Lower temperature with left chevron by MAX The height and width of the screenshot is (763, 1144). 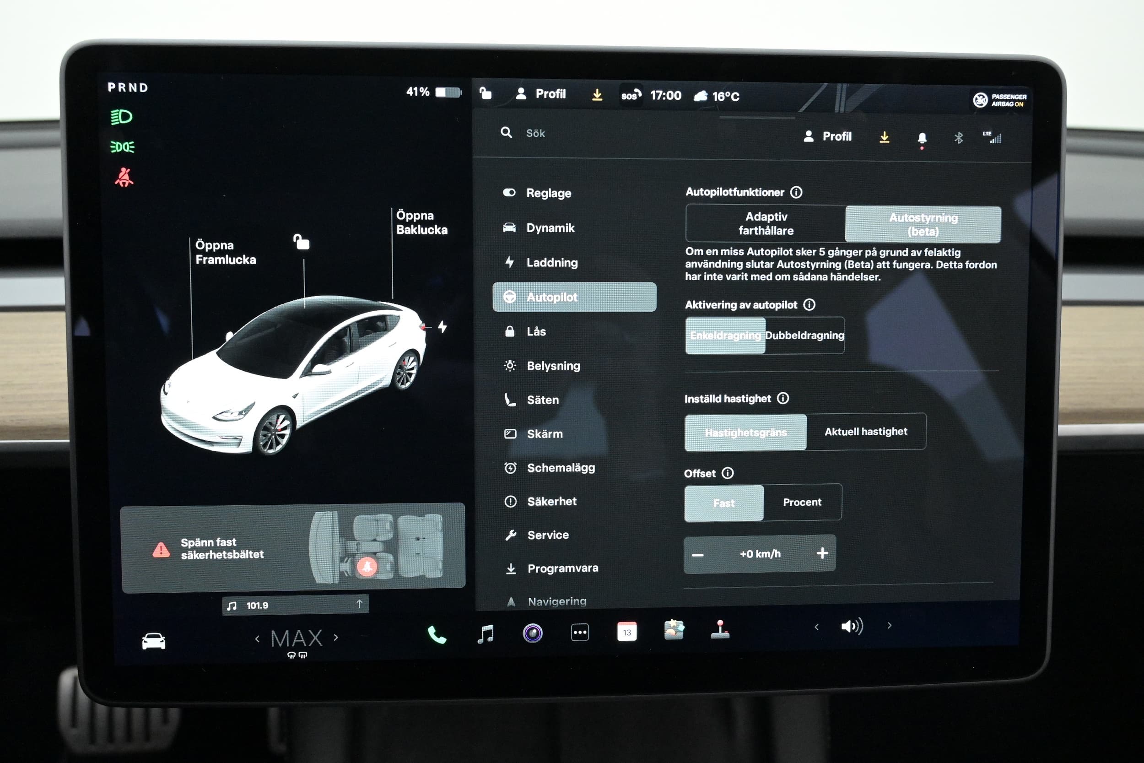257,639
